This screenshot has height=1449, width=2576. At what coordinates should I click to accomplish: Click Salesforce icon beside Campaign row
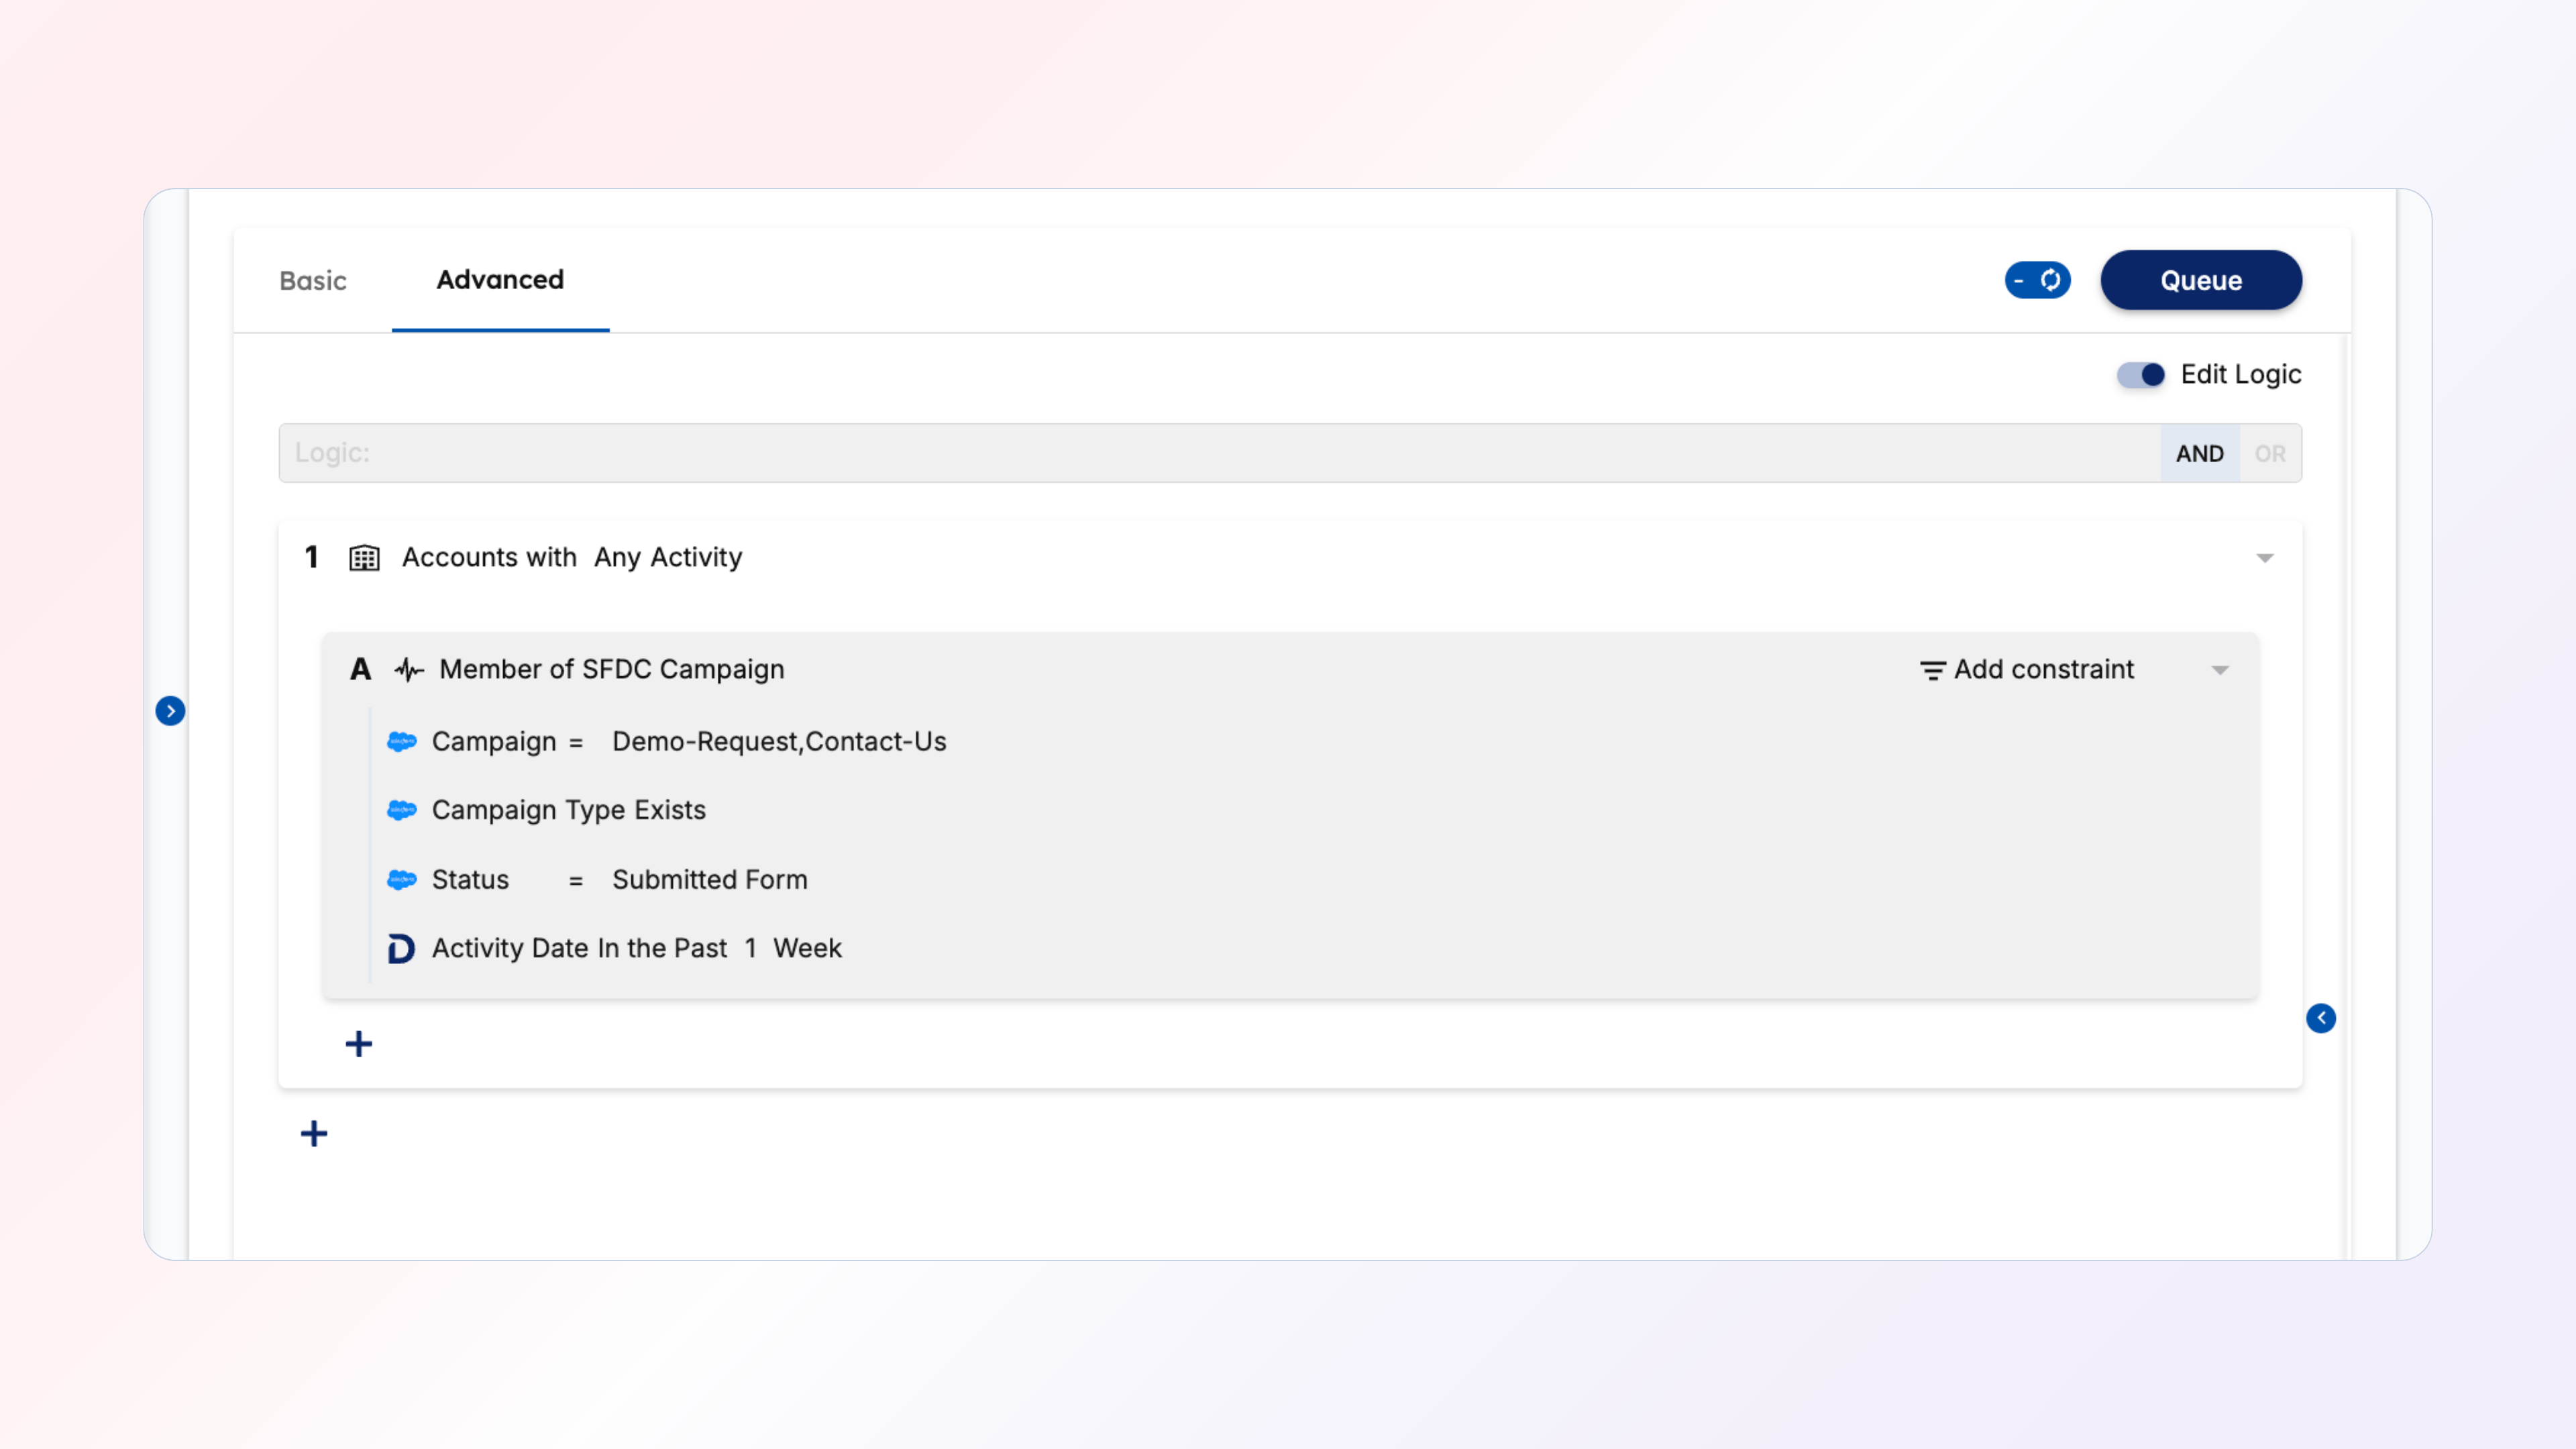[x=402, y=742]
